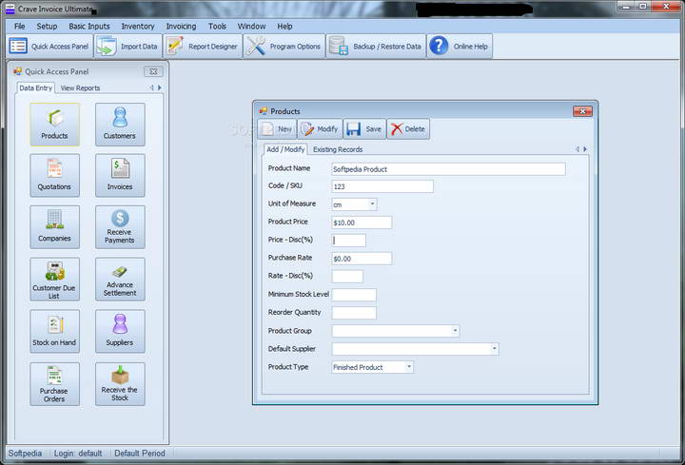The height and width of the screenshot is (465, 685).
Task: Open the Quick Access Panel toolbar button
Action: [49, 46]
